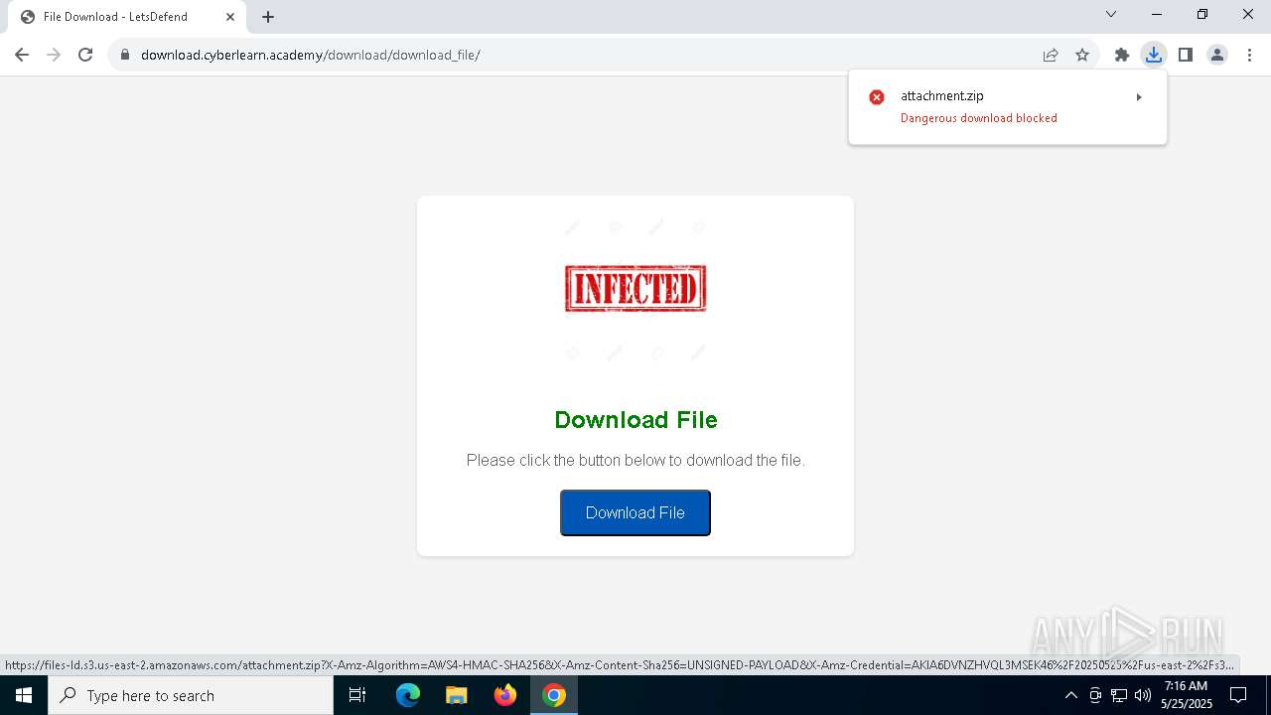Open Chrome three-dot menu
The image size is (1271, 715).
[x=1249, y=55]
